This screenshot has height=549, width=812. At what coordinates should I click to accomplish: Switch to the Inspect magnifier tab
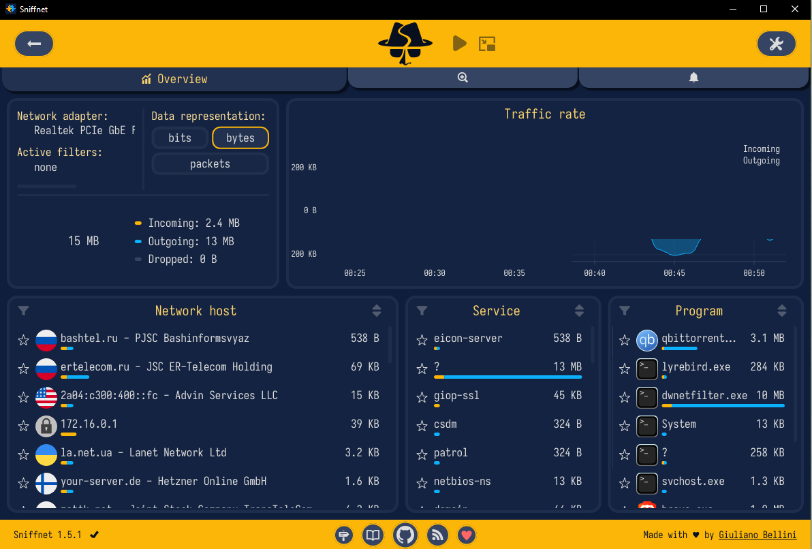(463, 78)
